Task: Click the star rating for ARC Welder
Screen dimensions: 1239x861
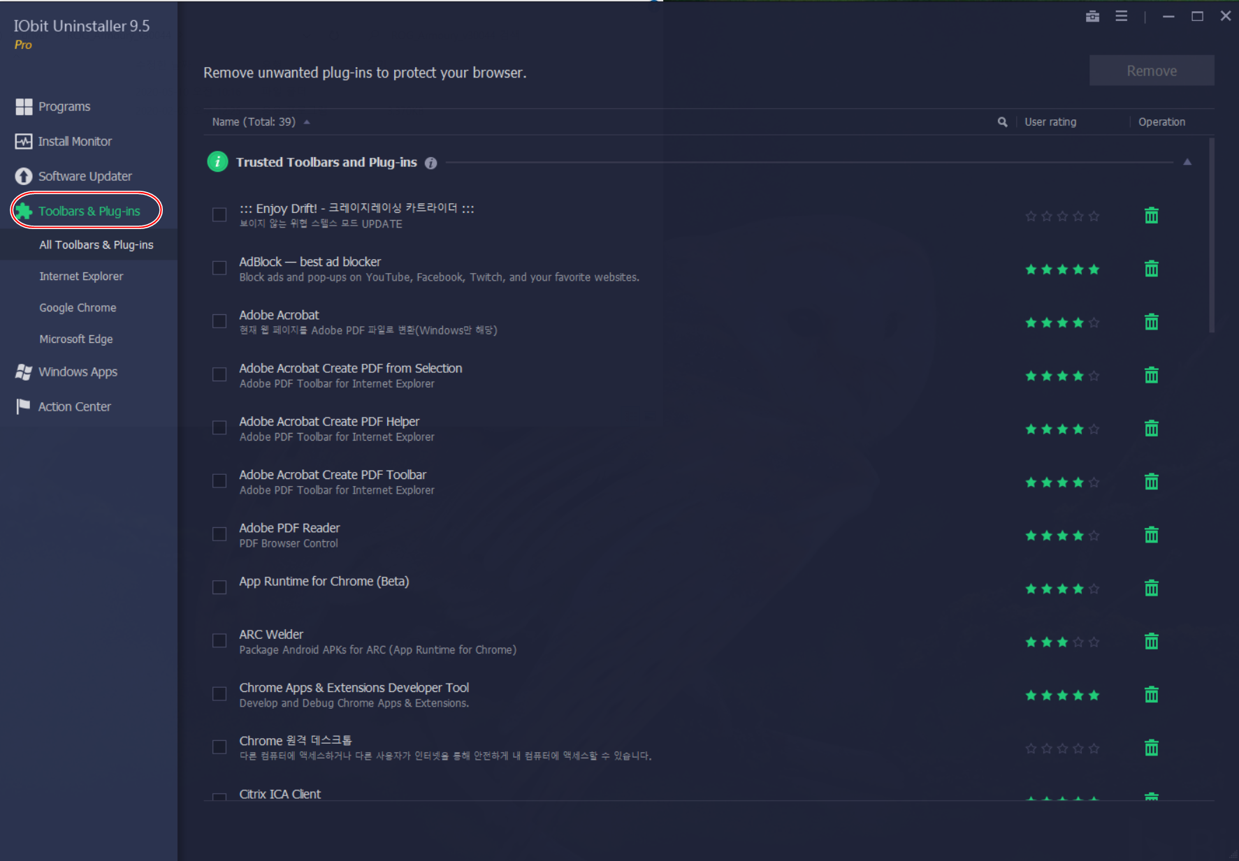Action: pyautogui.click(x=1062, y=642)
